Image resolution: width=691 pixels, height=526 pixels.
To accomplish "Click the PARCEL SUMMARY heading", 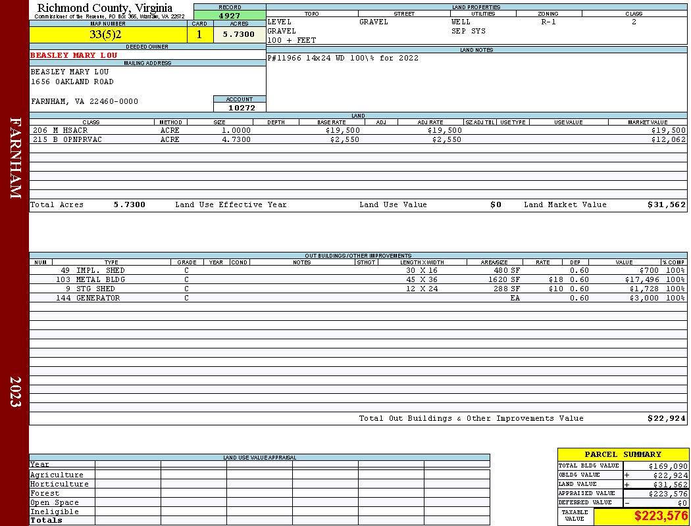I will click(623, 454).
